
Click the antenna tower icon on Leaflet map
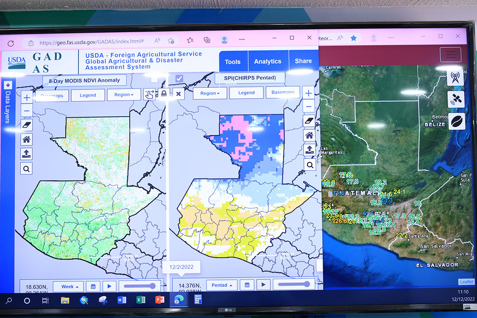click(x=455, y=77)
